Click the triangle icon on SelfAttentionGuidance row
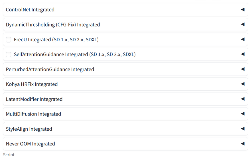The image size is (250, 156). [243, 54]
